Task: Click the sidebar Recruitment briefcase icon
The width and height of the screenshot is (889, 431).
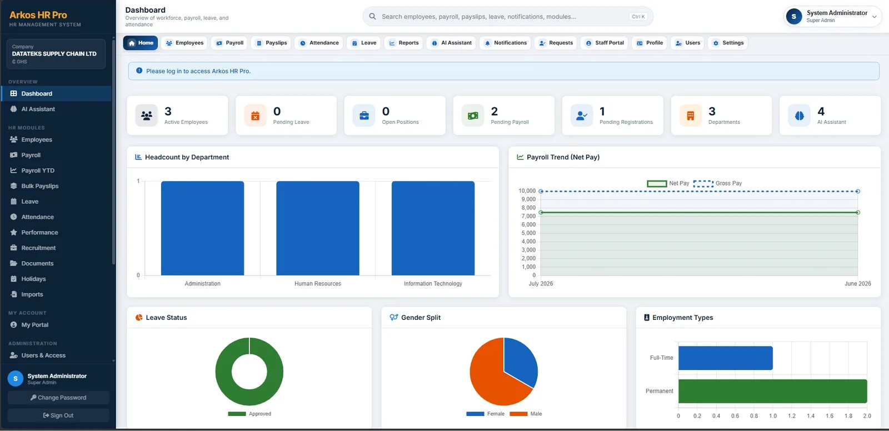Action: (13, 248)
